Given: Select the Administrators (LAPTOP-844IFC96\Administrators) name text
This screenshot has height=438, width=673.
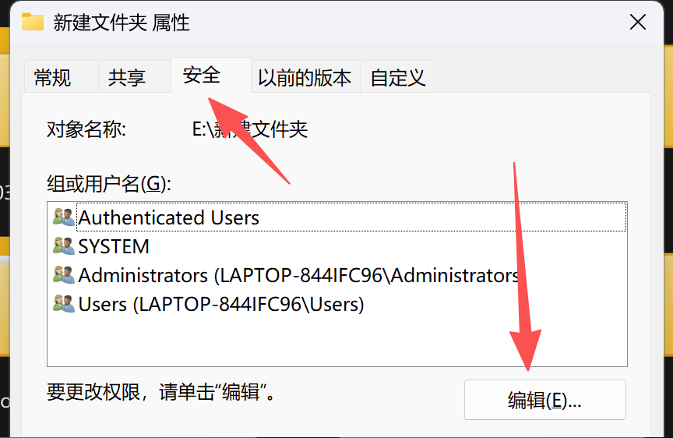Looking at the screenshot, I should 299,275.
